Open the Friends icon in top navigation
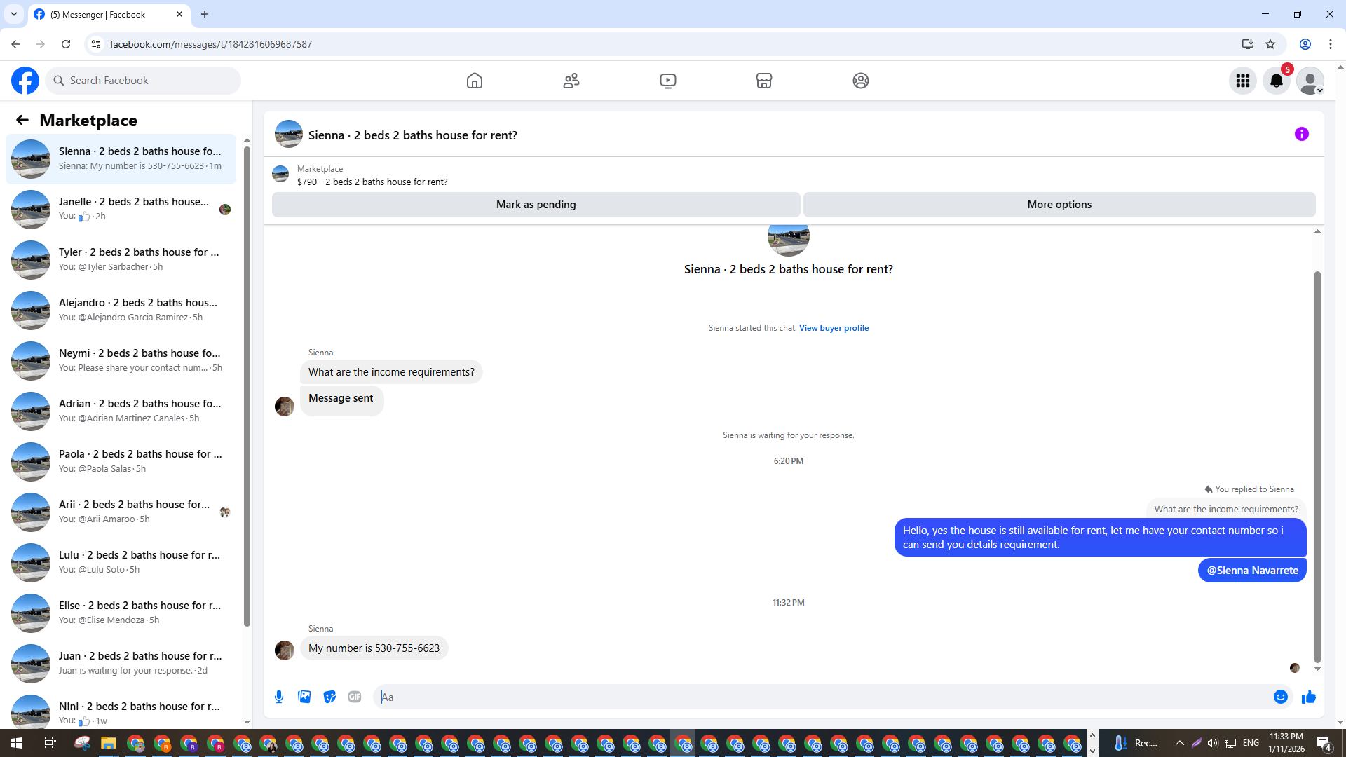The width and height of the screenshot is (1346, 757). click(x=571, y=81)
